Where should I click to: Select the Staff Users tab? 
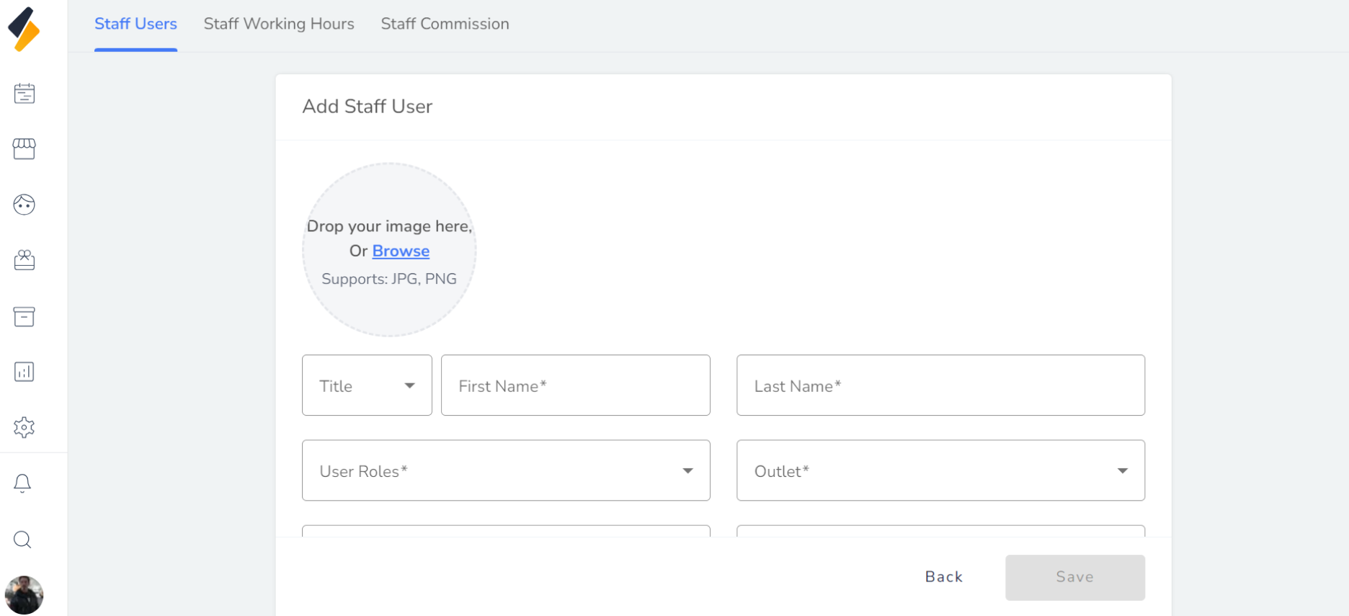tap(135, 24)
